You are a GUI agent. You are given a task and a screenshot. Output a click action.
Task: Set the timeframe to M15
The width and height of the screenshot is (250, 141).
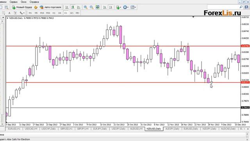(x=42, y=13)
